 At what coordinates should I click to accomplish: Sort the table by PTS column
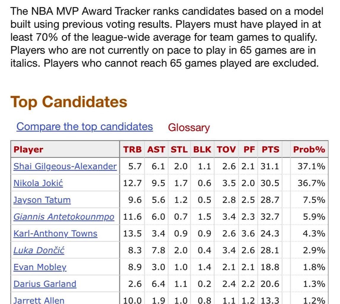270,150
